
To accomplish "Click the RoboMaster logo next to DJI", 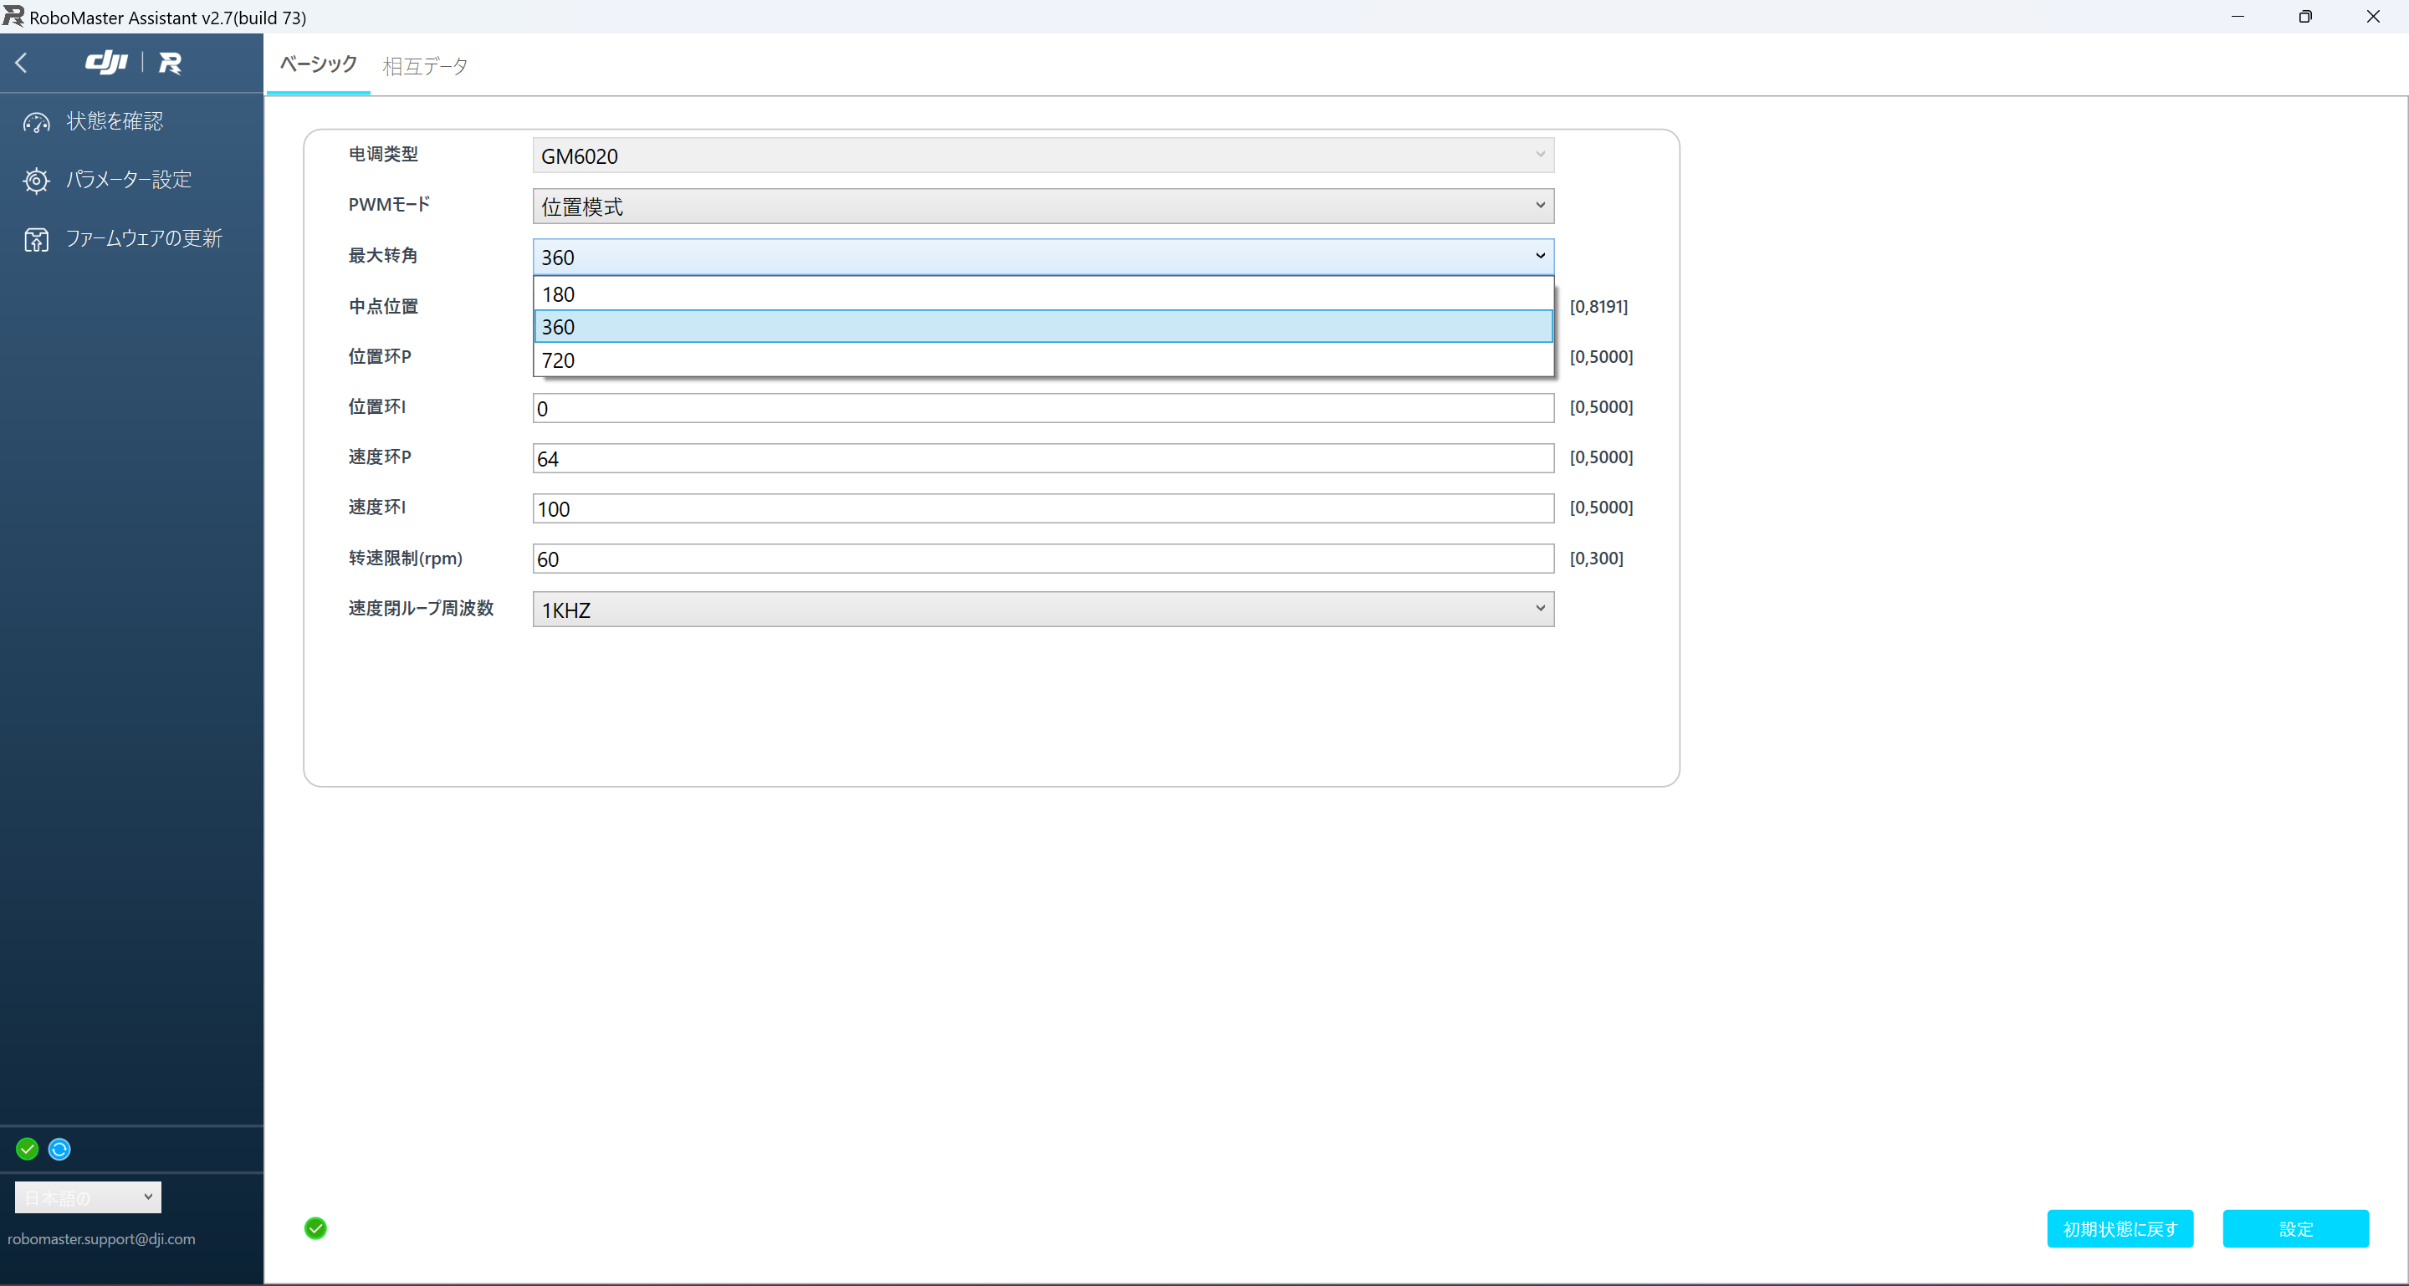I will [x=170, y=63].
